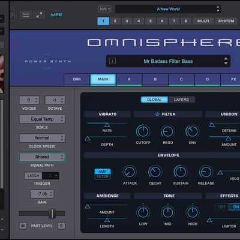Viewport: 240px width, 240px height.
Task: Solo the part with S button
Action: coord(61,226)
